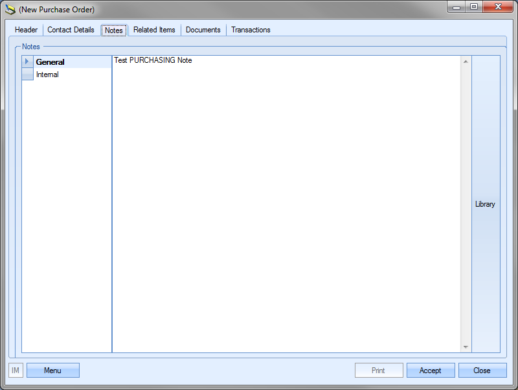Viewport: 518px width, 390px height.
Task: Click the scrollbar down arrow in notes
Action: tap(466, 347)
